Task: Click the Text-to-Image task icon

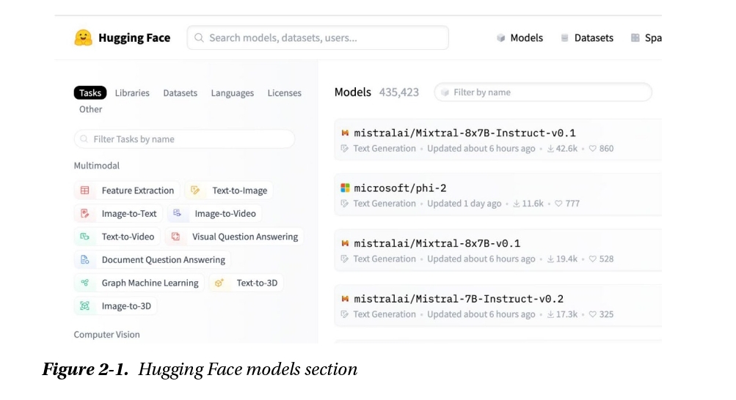Action: click(195, 190)
